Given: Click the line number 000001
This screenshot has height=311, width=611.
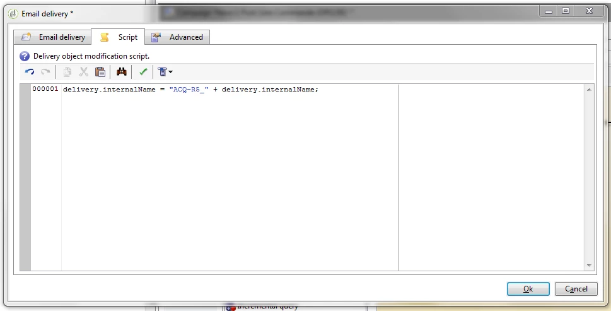Looking at the screenshot, I should [45, 89].
